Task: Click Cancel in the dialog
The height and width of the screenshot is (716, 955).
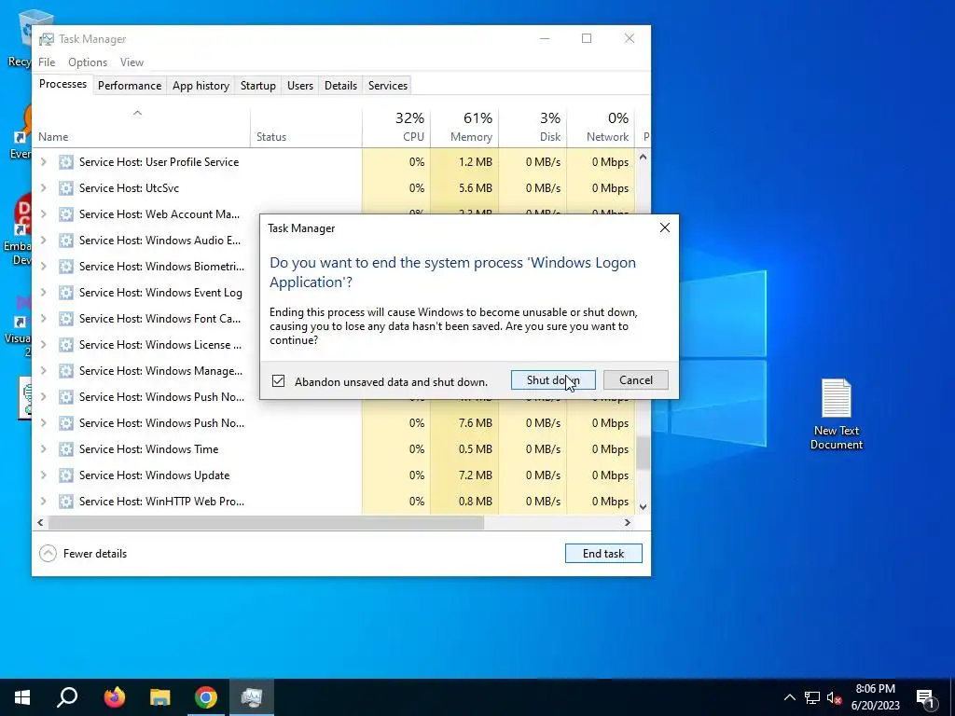Action: (636, 380)
